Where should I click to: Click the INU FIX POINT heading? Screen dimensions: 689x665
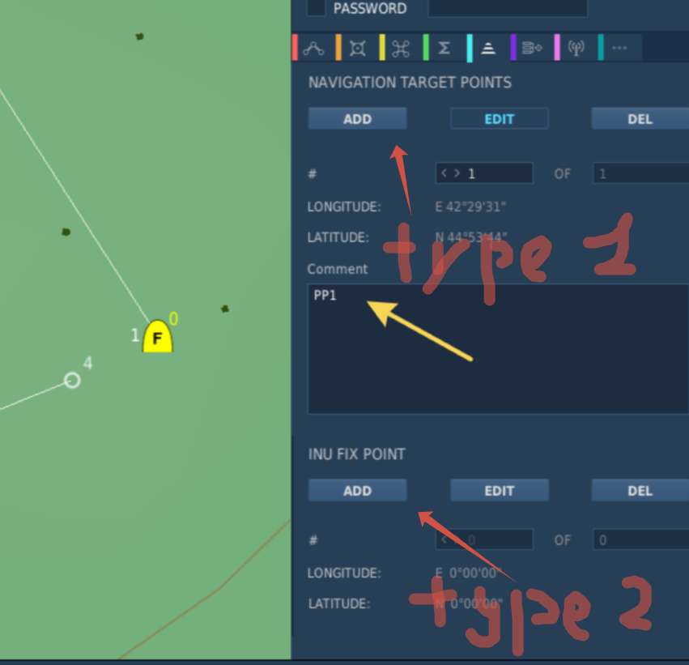pos(356,454)
